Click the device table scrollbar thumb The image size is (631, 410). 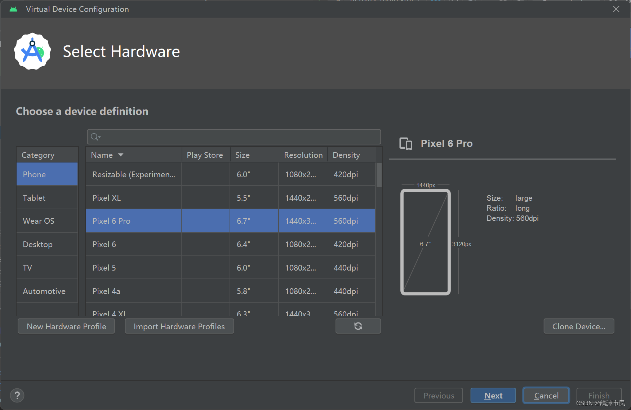tap(379, 175)
